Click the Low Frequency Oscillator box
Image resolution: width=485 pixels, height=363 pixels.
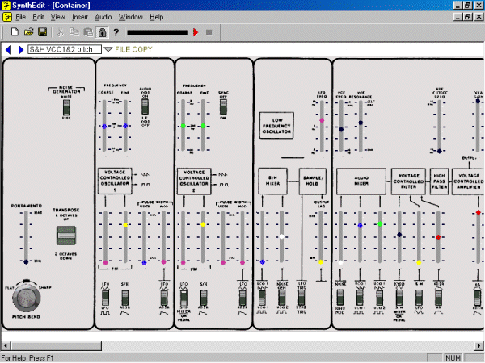tap(276, 126)
